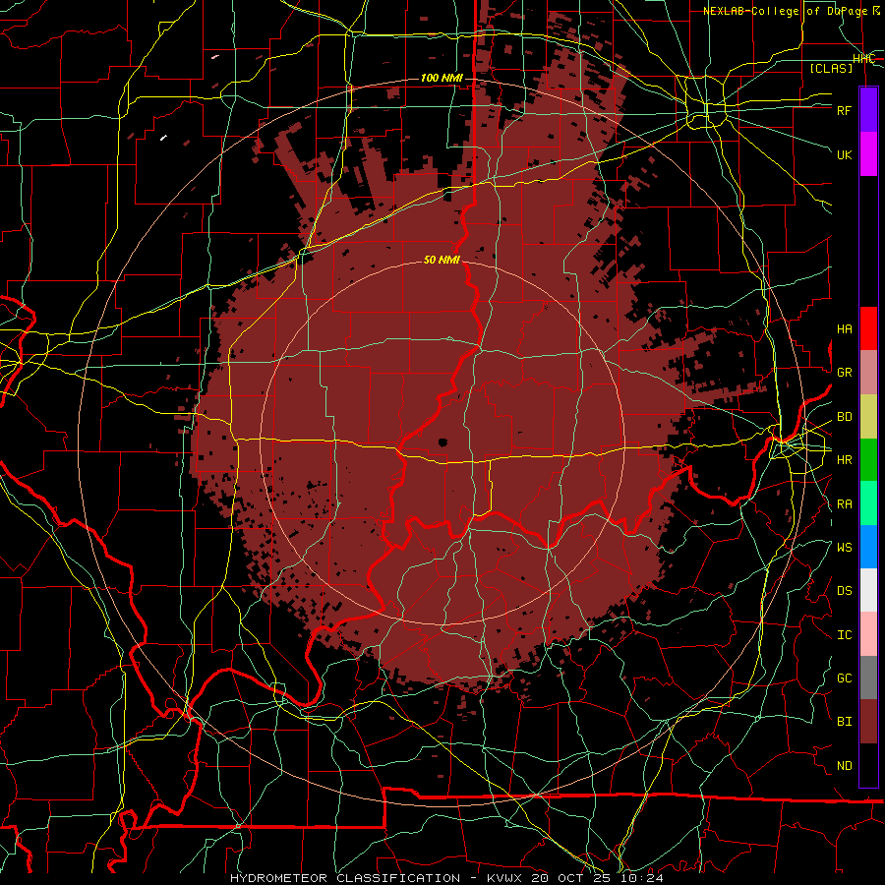Click the ND legend label
This screenshot has width=885, height=885.
tap(845, 766)
